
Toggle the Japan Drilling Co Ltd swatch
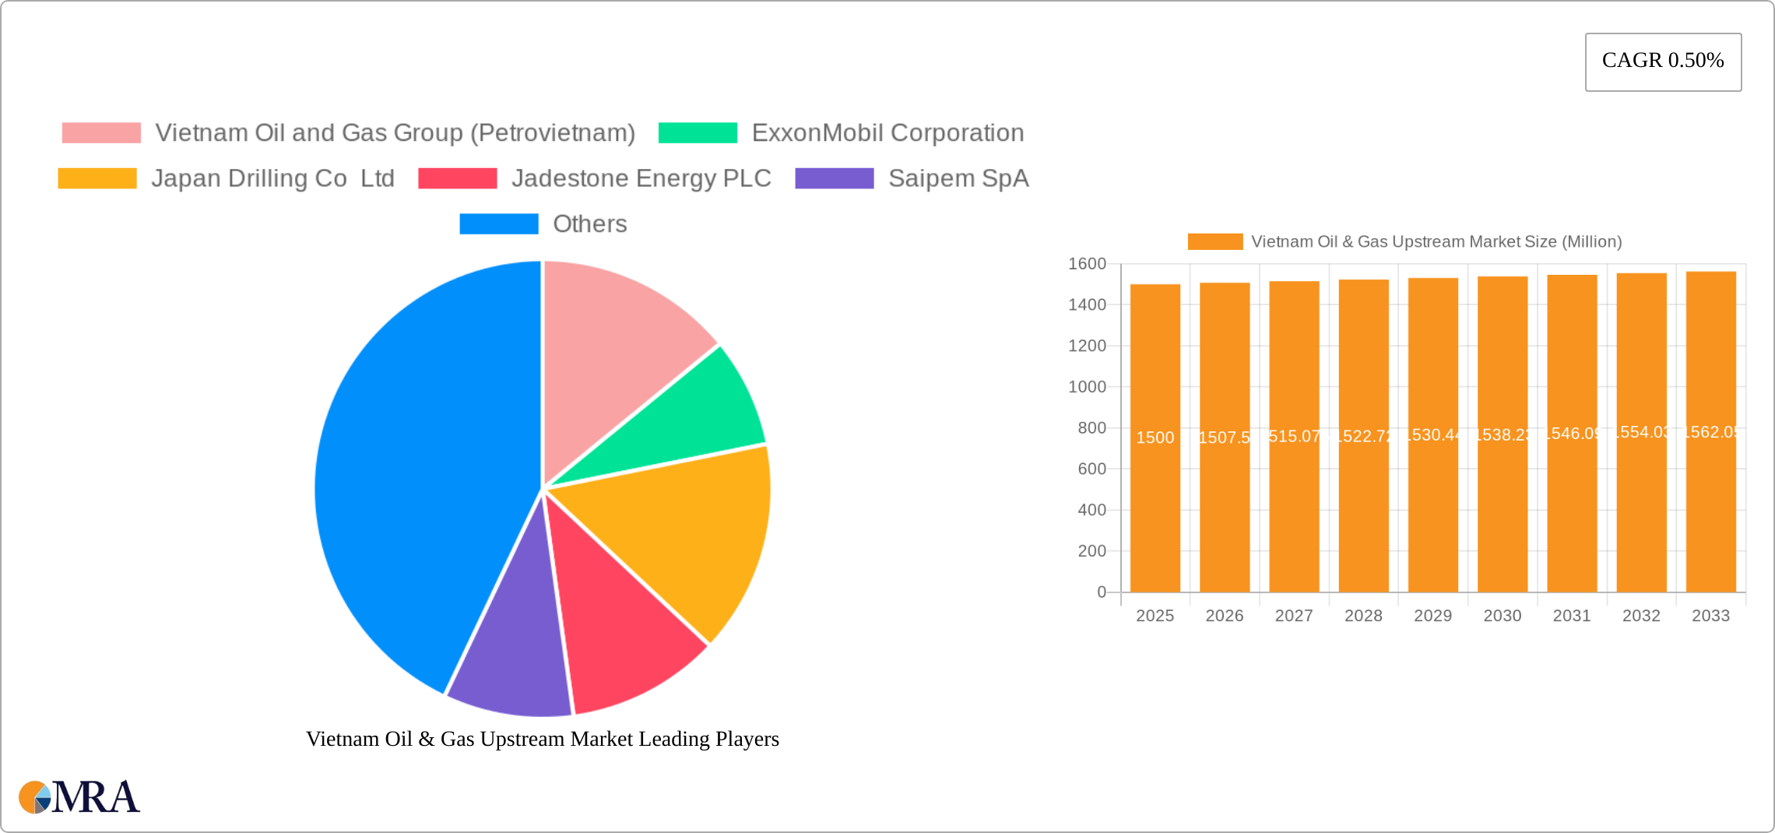coord(97,178)
